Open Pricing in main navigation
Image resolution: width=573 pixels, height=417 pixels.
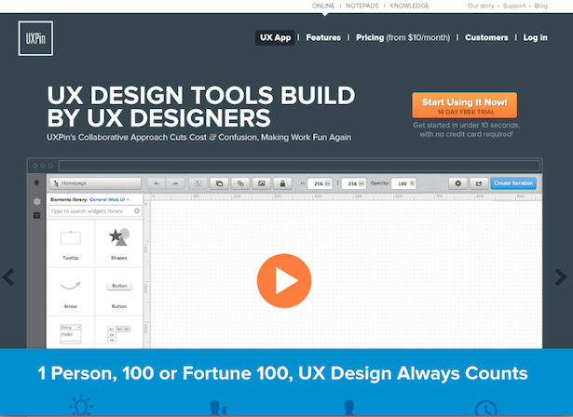(402, 37)
